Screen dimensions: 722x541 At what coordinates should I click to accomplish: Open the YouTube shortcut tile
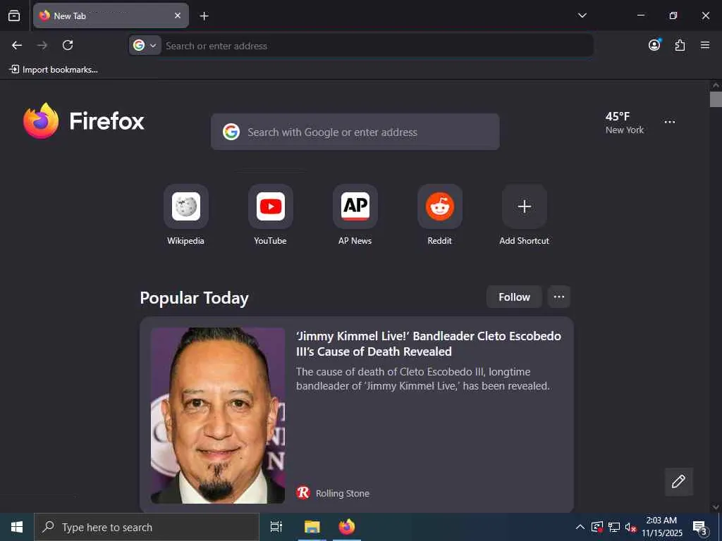(x=271, y=206)
